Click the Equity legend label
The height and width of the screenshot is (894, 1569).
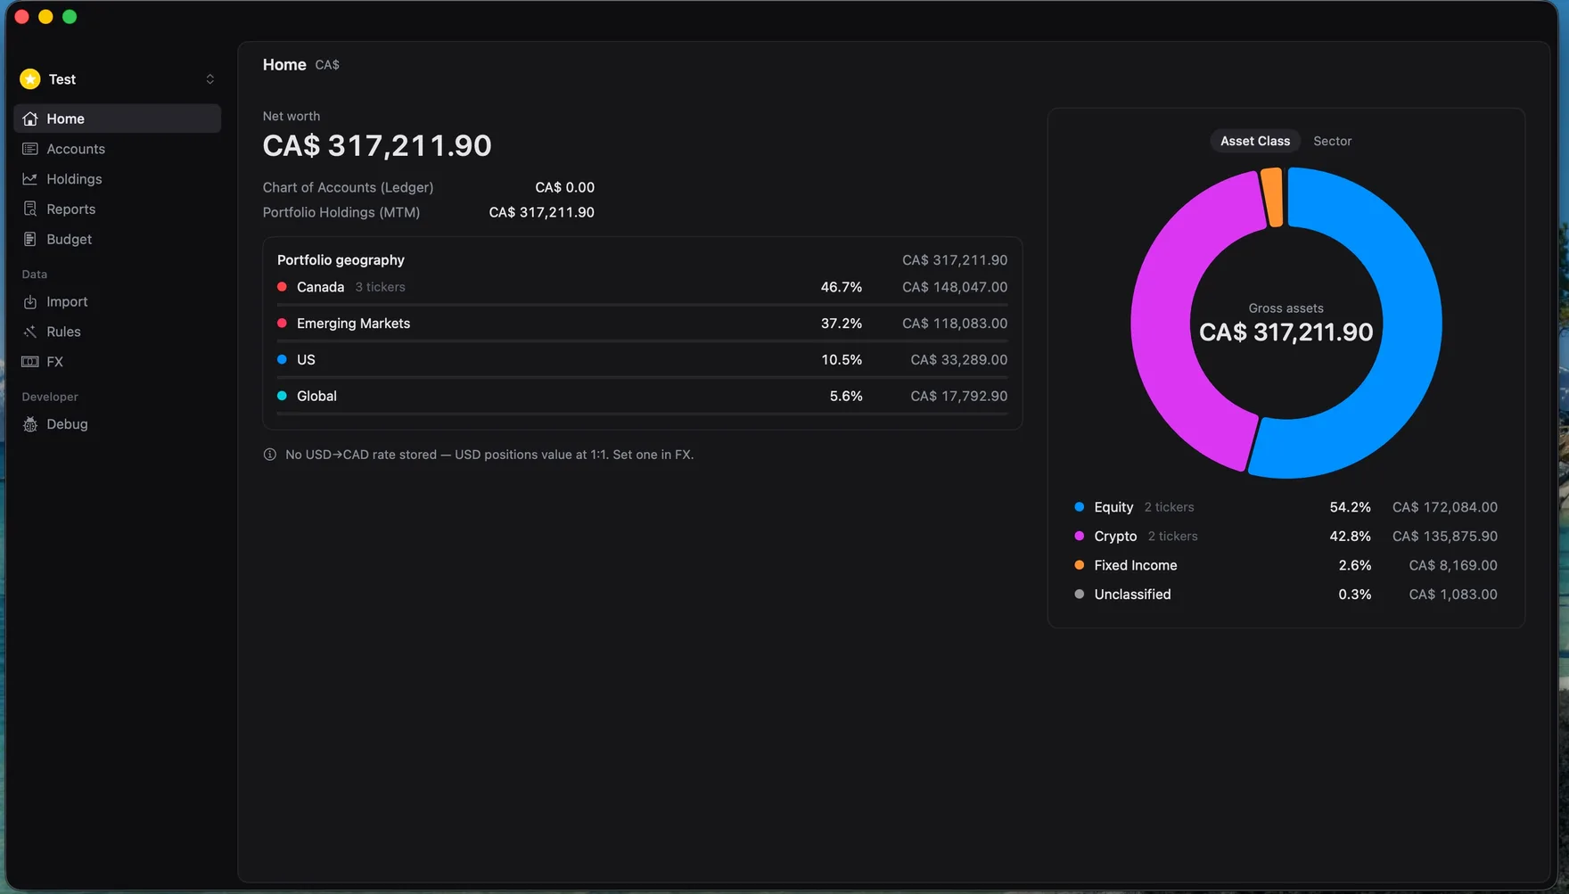(x=1113, y=507)
